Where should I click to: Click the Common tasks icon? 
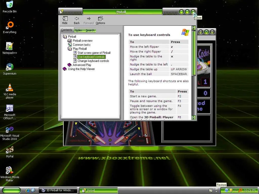click(x=70, y=45)
